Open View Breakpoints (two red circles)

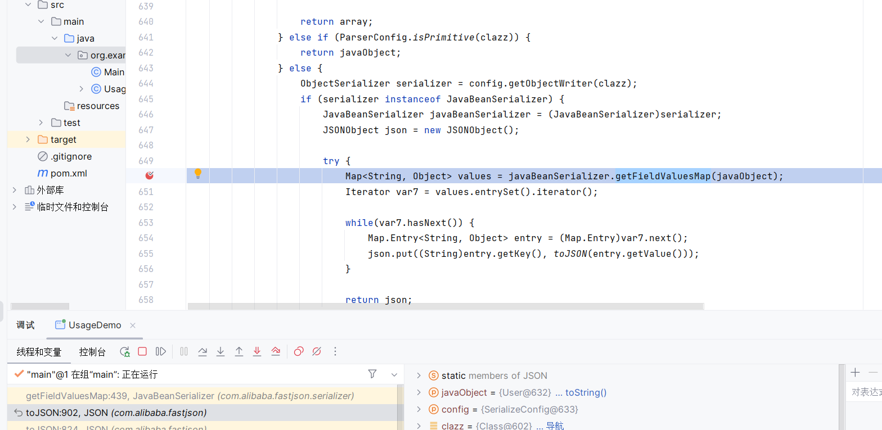point(299,351)
